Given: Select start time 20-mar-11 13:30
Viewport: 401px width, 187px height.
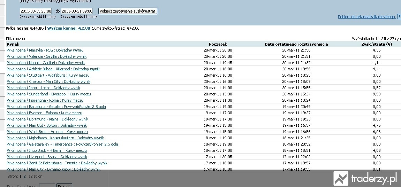Looking at the screenshot, I should tap(218, 94).
